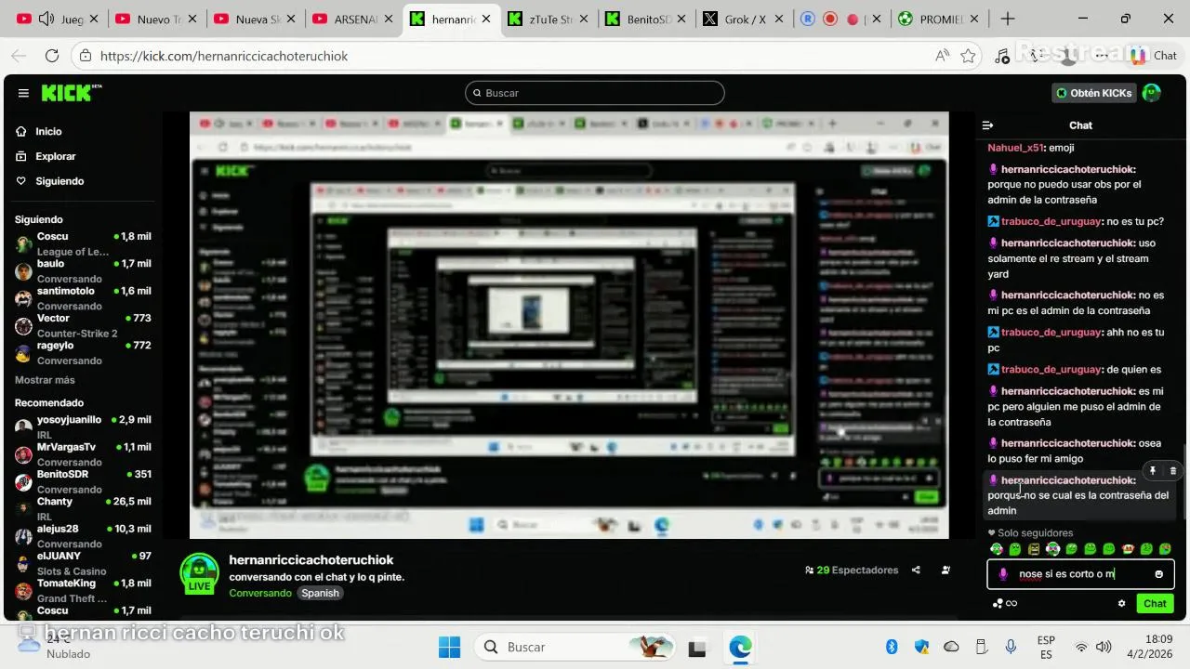The image size is (1190, 669).
Task: Expand following list with Mostrar más
Action: pos(45,380)
